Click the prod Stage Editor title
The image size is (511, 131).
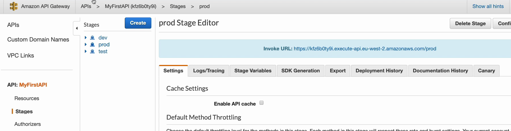[189, 23]
